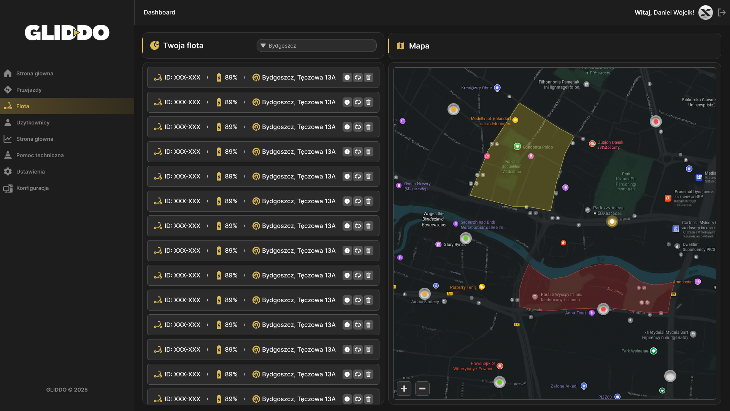This screenshot has height=411, width=730.
Task: Open user avatar next to Daniel Wójcik
Action: 706,13
